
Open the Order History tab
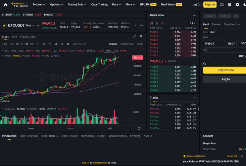[50, 136]
